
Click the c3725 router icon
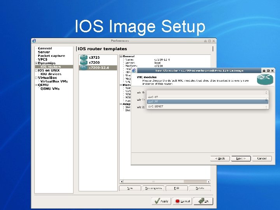coord(84,57)
